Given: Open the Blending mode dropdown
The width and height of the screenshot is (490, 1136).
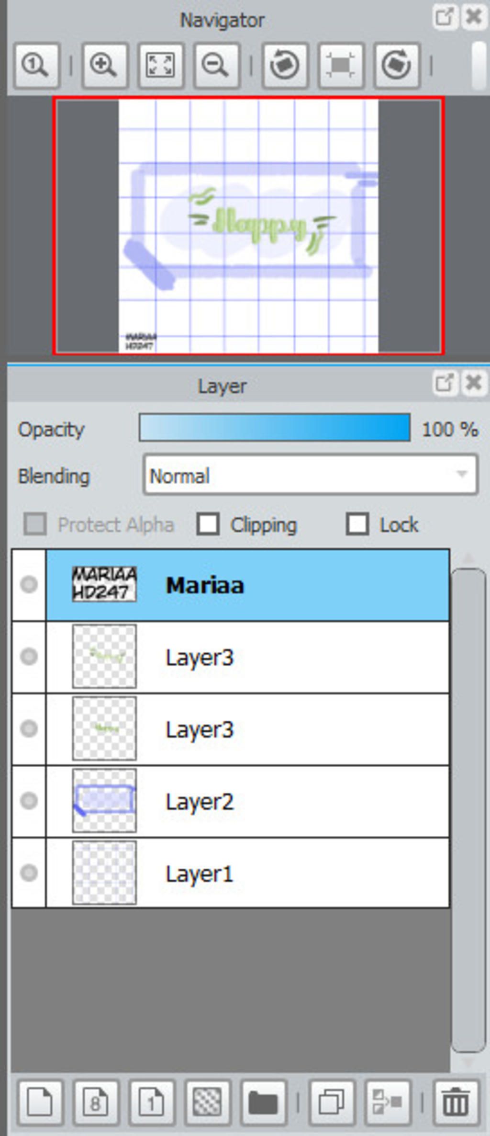Looking at the screenshot, I should point(310,476).
